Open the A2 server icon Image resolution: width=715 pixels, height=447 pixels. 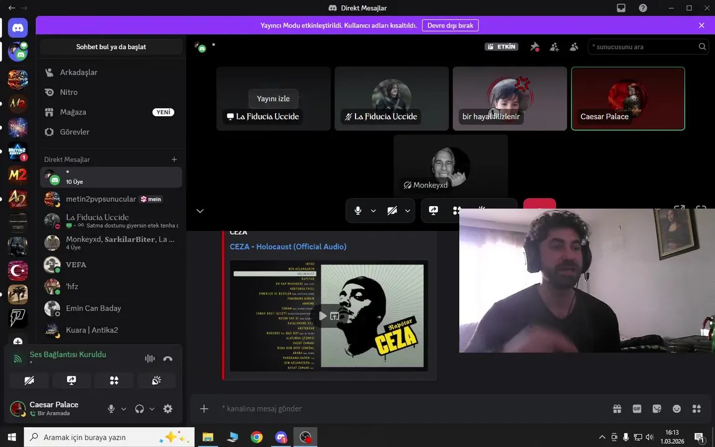[x=18, y=199]
